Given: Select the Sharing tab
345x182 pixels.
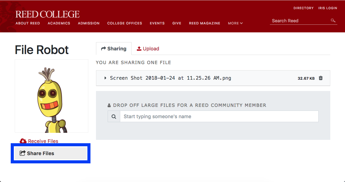Looking at the screenshot, I should point(114,49).
